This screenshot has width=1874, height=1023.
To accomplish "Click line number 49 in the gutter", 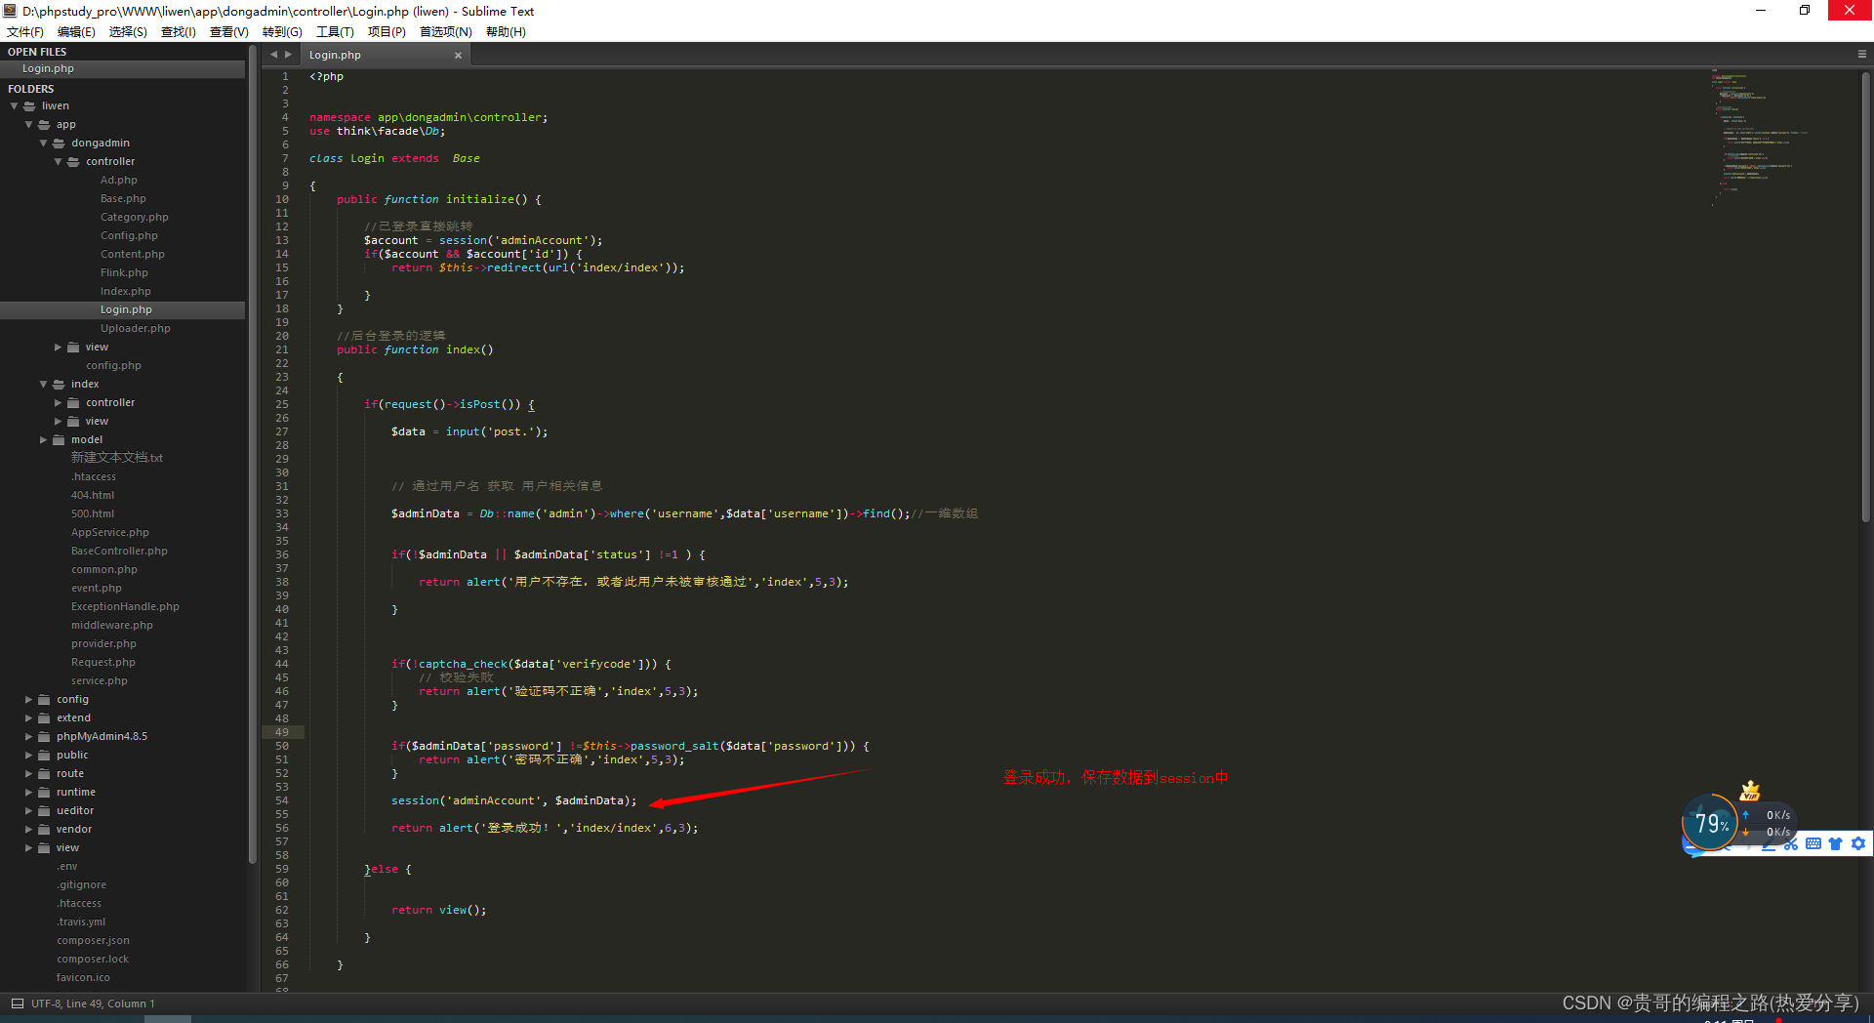I will coord(282,732).
